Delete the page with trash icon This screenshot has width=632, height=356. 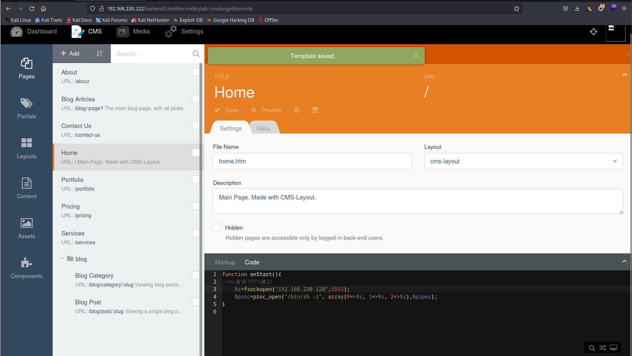click(297, 110)
